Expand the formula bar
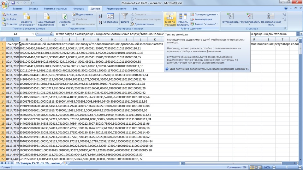 [301, 34]
